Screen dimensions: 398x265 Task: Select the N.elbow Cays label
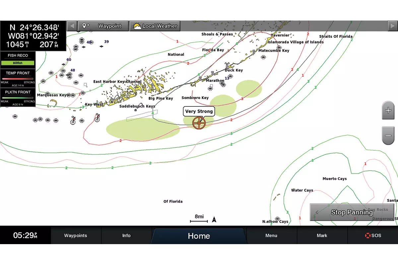click(x=275, y=222)
